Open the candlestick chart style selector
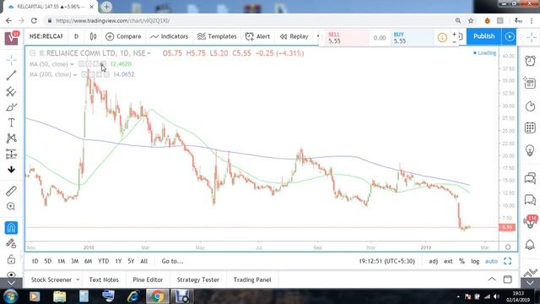 [93, 36]
